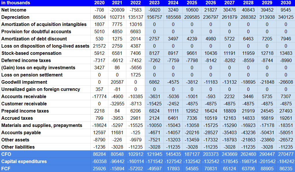
Task: Click the Goodwill impairment value for 2021
Action: tap(117, 82)
